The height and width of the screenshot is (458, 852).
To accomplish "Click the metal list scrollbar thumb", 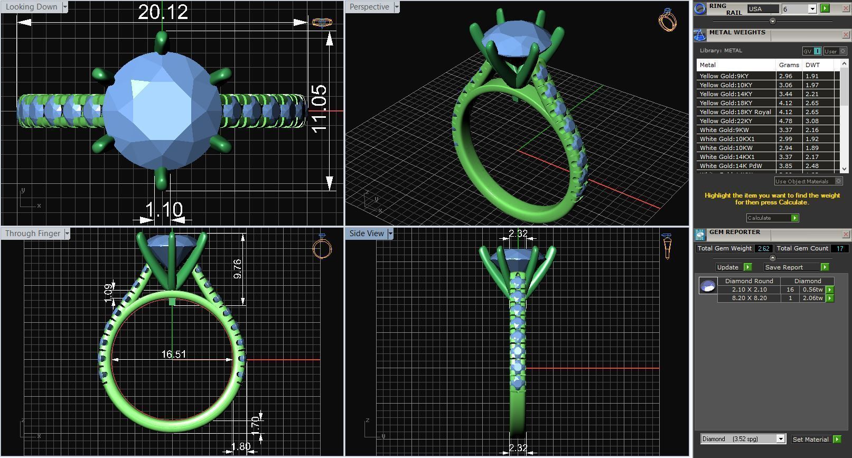I will pyautogui.click(x=844, y=86).
